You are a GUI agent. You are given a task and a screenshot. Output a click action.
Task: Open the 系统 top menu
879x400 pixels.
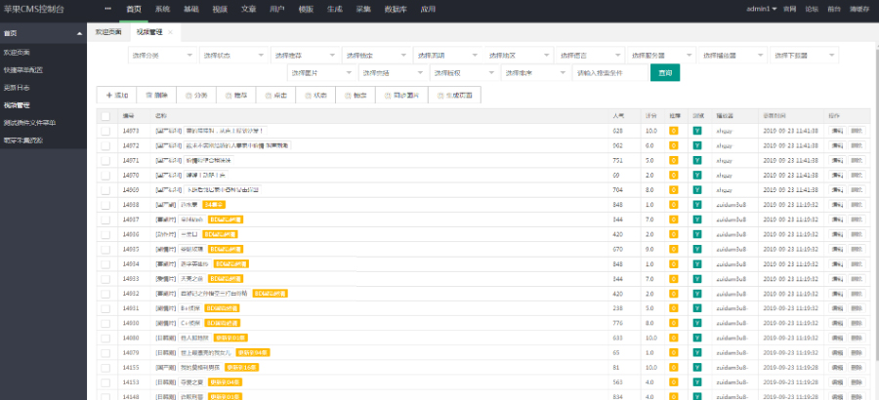[x=162, y=9]
